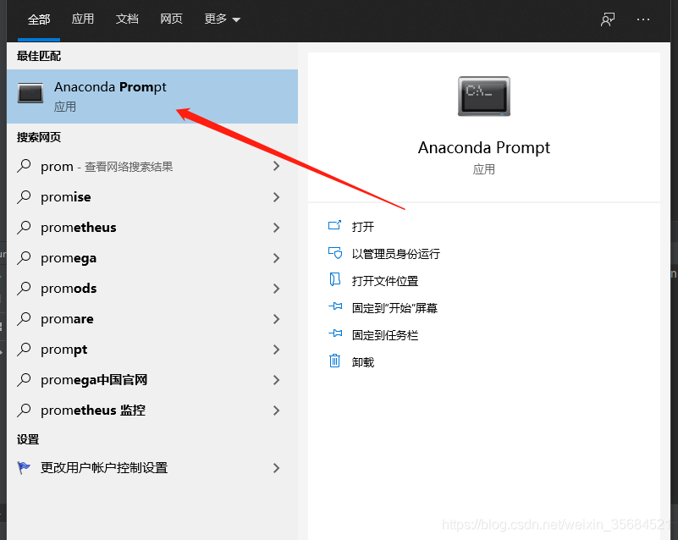Switch to the 文档 tab

pyautogui.click(x=127, y=19)
